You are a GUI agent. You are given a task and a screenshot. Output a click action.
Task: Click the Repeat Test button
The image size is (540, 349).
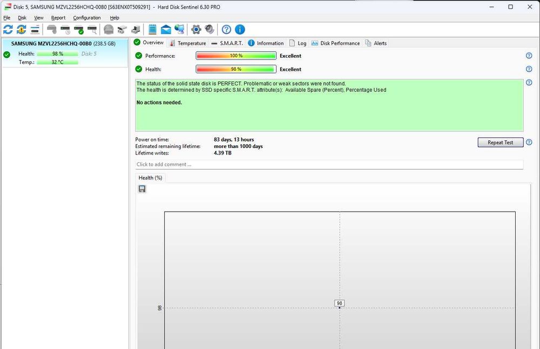pos(501,142)
